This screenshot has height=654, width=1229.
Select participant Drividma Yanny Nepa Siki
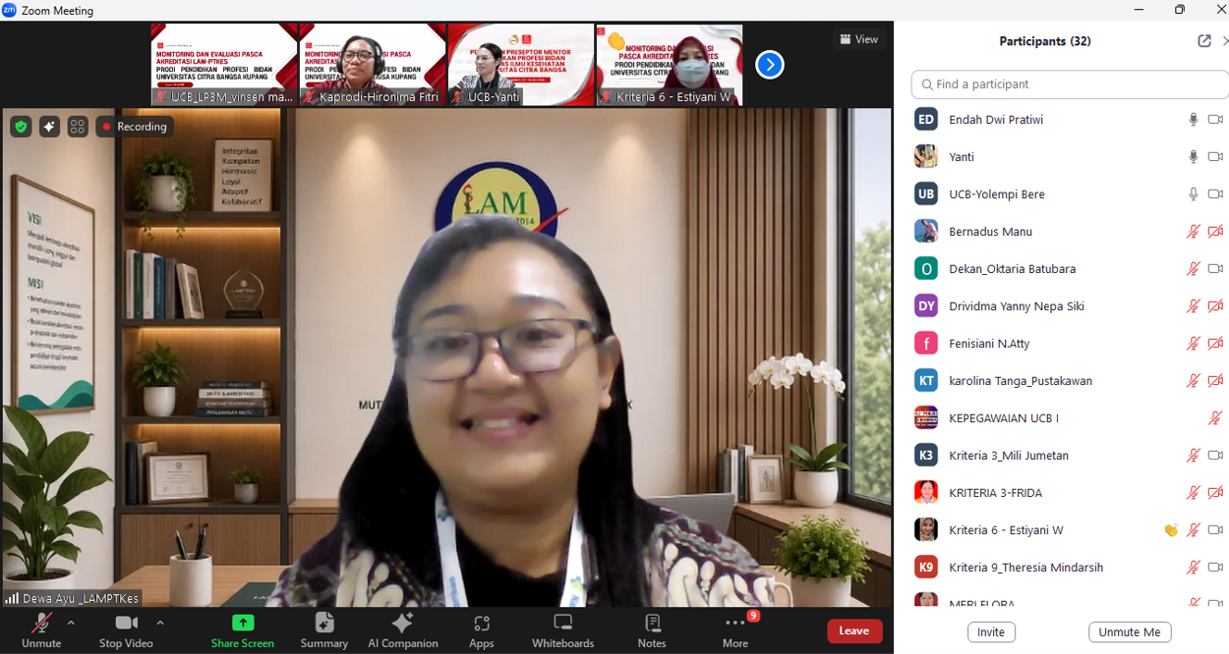[1070, 306]
